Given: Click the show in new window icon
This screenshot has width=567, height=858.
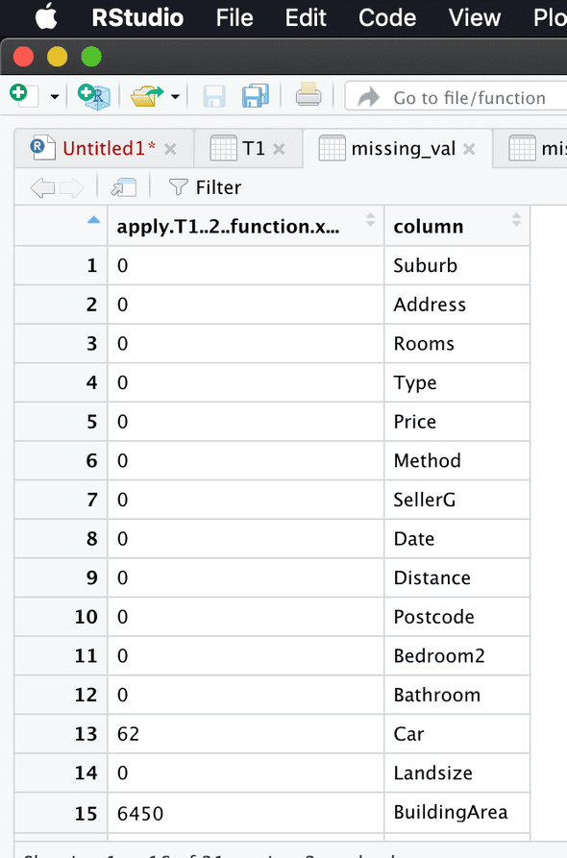Looking at the screenshot, I should click(x=124, y=187).
